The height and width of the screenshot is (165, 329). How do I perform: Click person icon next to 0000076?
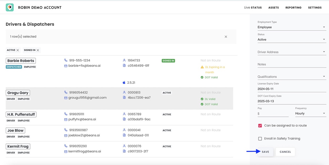click(x=124, y=146)
